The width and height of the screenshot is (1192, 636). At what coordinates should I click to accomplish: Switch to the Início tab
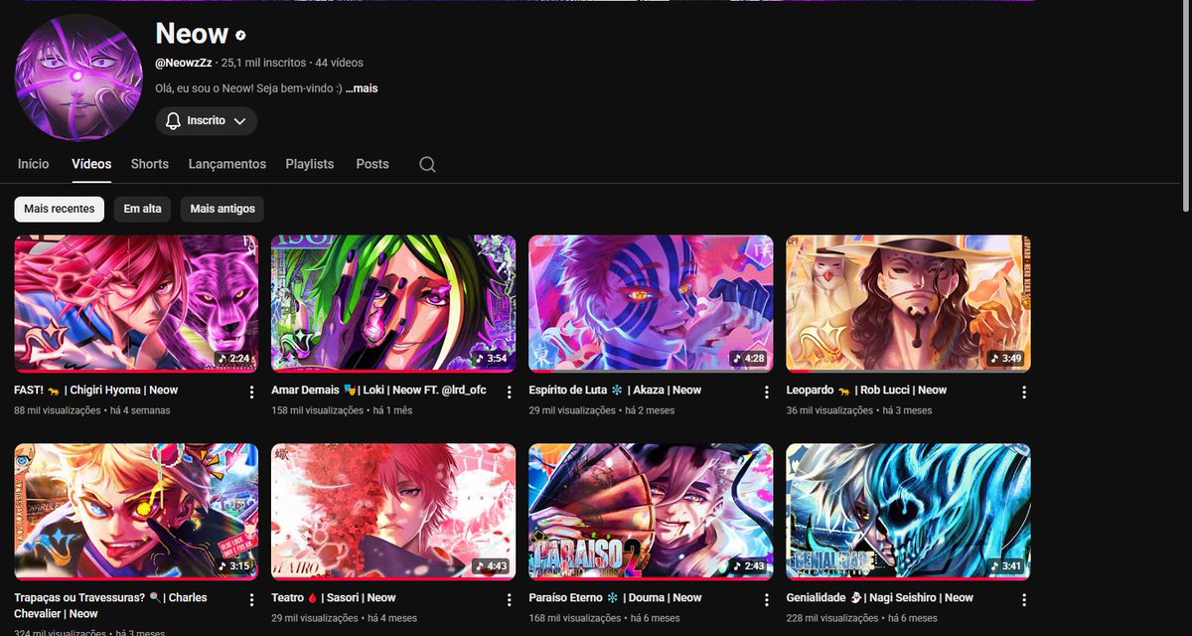click(x=33, y=164)
